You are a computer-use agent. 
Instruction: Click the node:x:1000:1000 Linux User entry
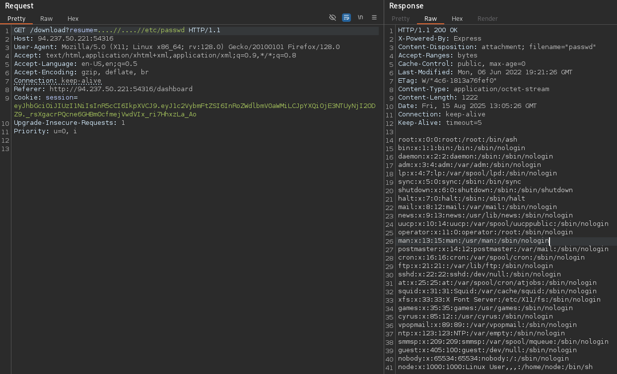(495, 367)
